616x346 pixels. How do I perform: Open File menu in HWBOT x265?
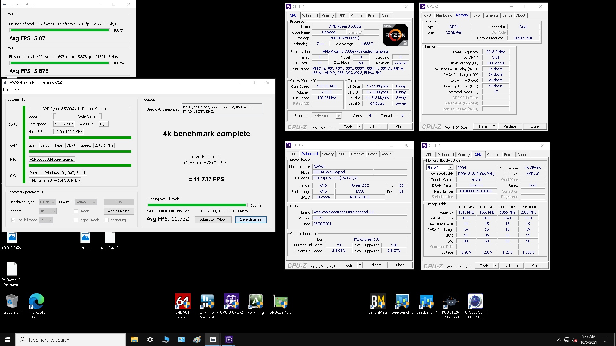[6, 90]
